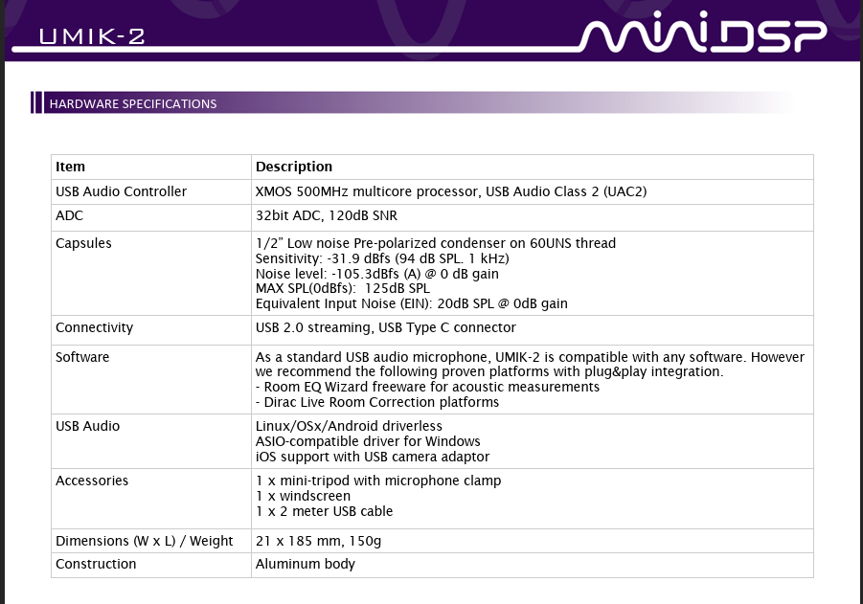863x604 pixels.
Task: Select the Item column header
Action: point(71,167)
